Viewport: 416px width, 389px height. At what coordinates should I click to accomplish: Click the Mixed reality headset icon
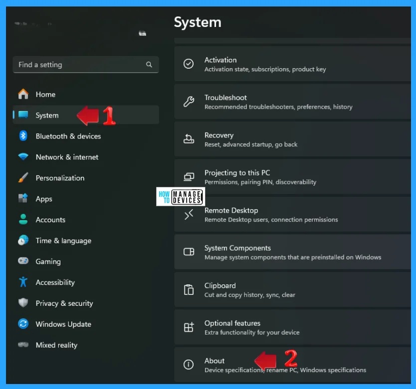(x=23, y=345)
